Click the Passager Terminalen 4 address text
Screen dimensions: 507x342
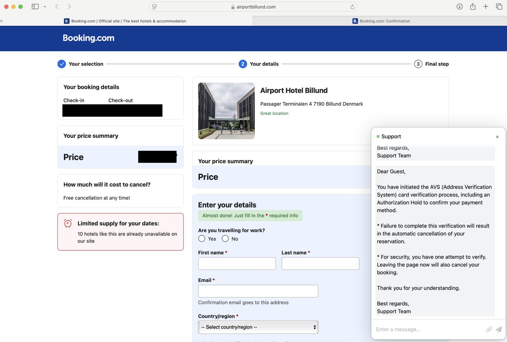coord(311,104)
